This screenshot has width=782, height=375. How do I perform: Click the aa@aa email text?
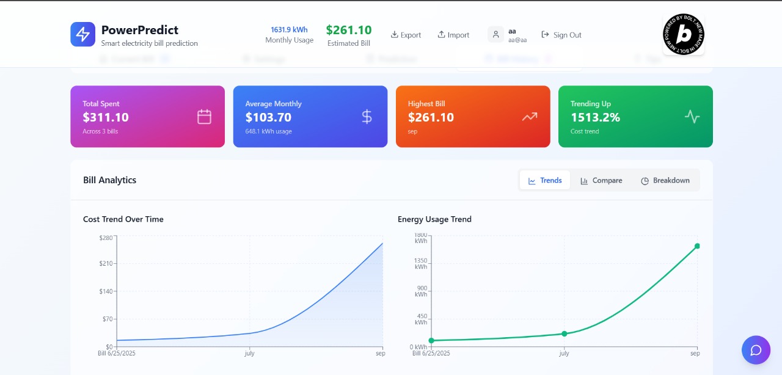pyautogui.click(x=517, y=40)
